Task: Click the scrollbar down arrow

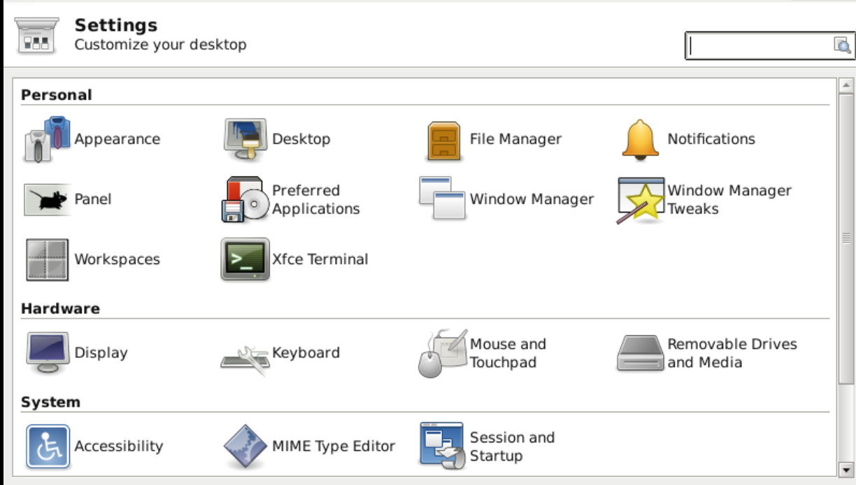Action: point(846,470)
